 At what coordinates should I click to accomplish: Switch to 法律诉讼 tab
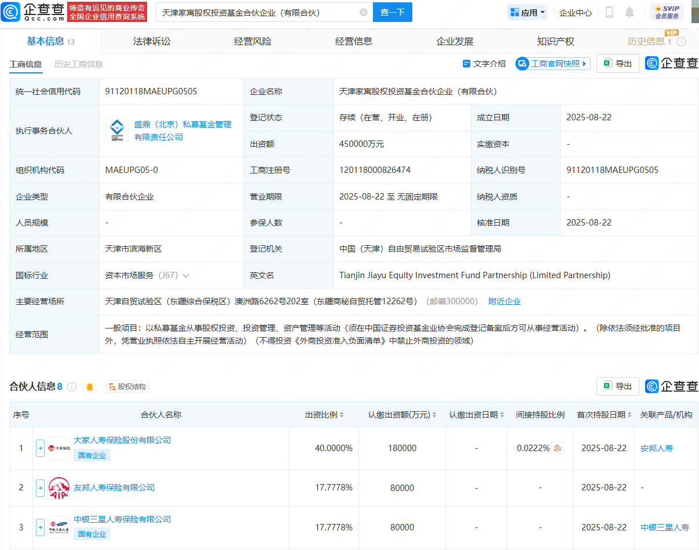pyautogui.click(x=152, y=42)
